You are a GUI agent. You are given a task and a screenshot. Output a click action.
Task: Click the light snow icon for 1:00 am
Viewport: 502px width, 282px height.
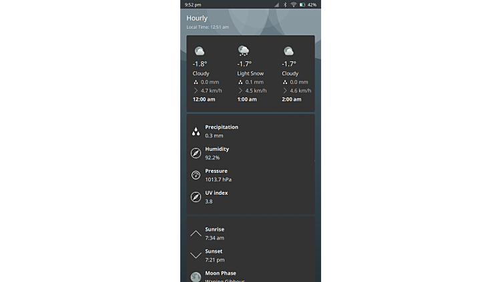click(244, 51)
